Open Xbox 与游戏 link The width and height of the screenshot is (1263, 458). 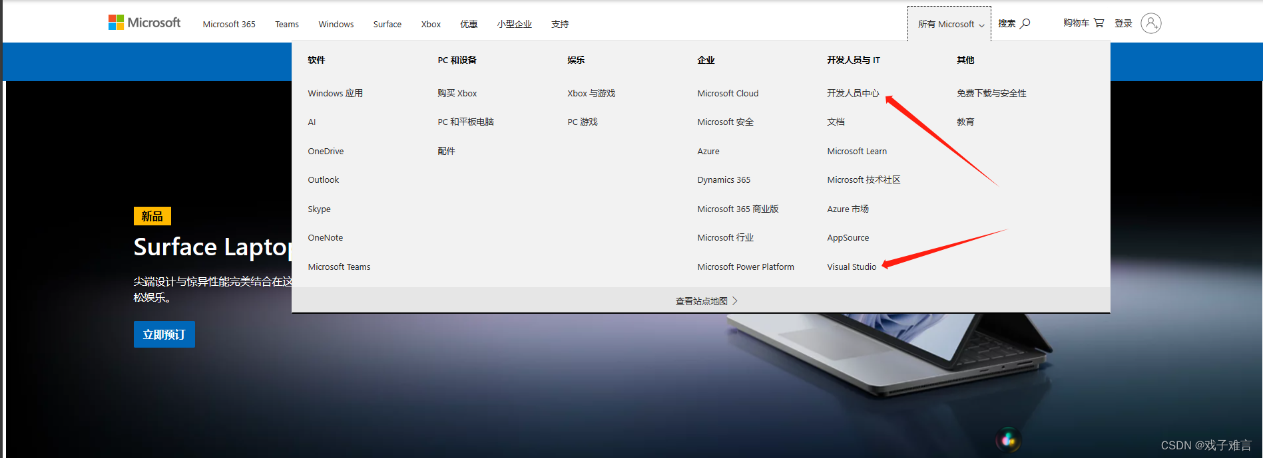[591, 93]
